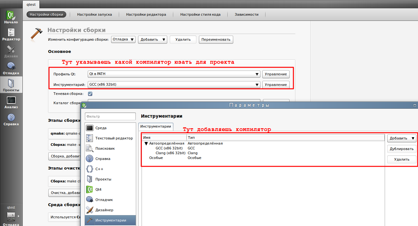Select the Проекты mode in left sidebar
Viewport: 418px width, 226px height.
coord(11,85)
